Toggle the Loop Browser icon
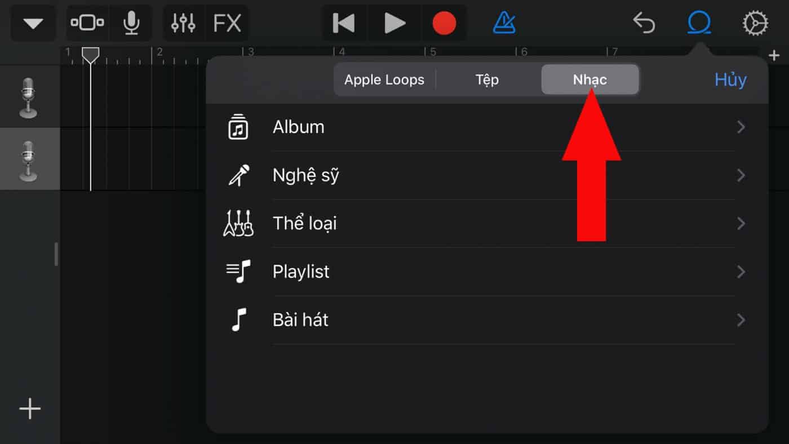The height and width of the screenshot is (444, 789). pos(699,23)
